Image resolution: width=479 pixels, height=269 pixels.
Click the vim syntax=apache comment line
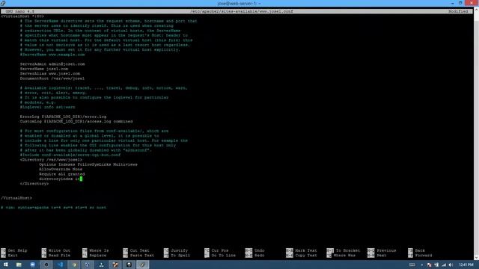point(53,208)
